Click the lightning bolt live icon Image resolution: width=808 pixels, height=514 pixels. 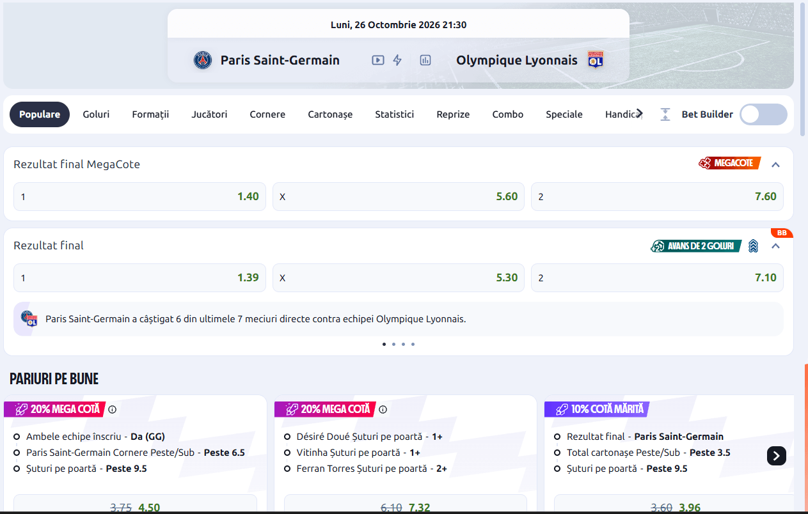(397, 60)
